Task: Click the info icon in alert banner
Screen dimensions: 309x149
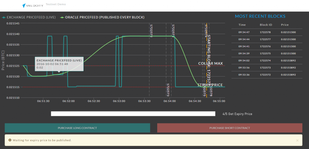Action: point(10,140)
